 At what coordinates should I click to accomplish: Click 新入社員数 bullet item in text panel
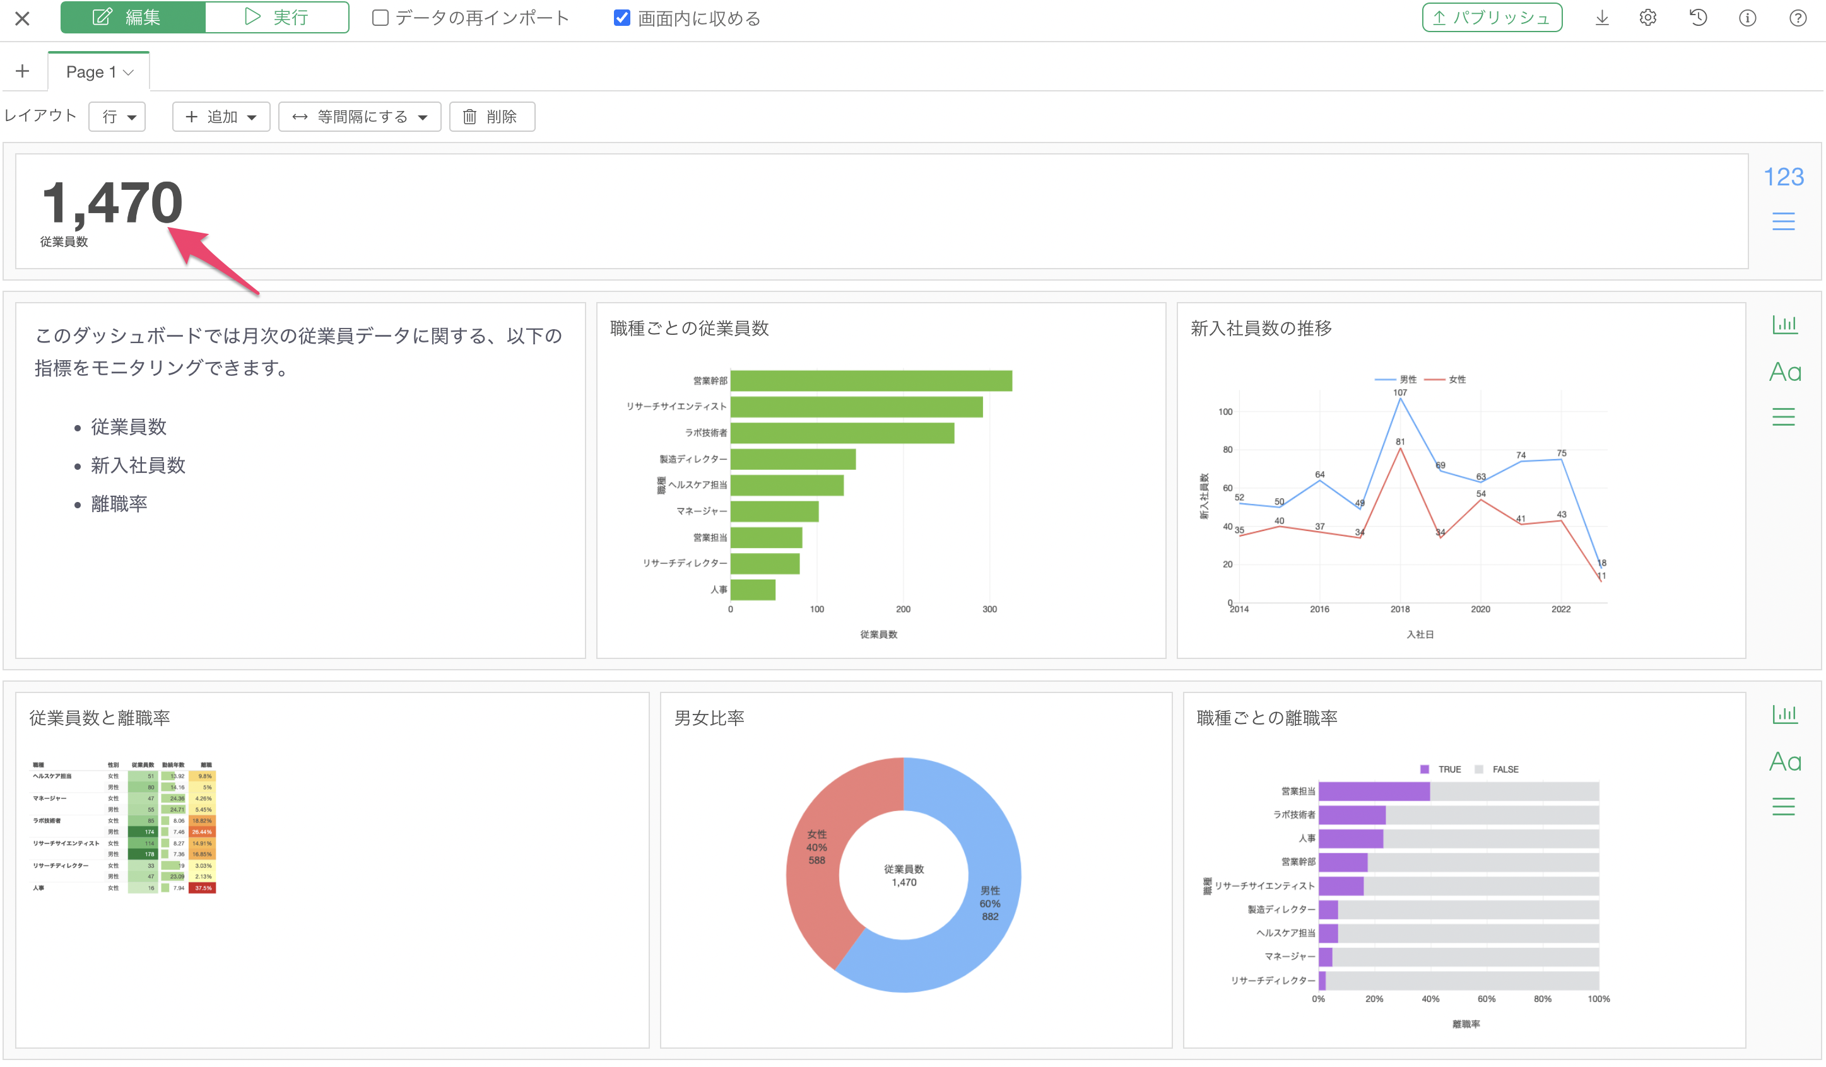click(x=138, y=465)
